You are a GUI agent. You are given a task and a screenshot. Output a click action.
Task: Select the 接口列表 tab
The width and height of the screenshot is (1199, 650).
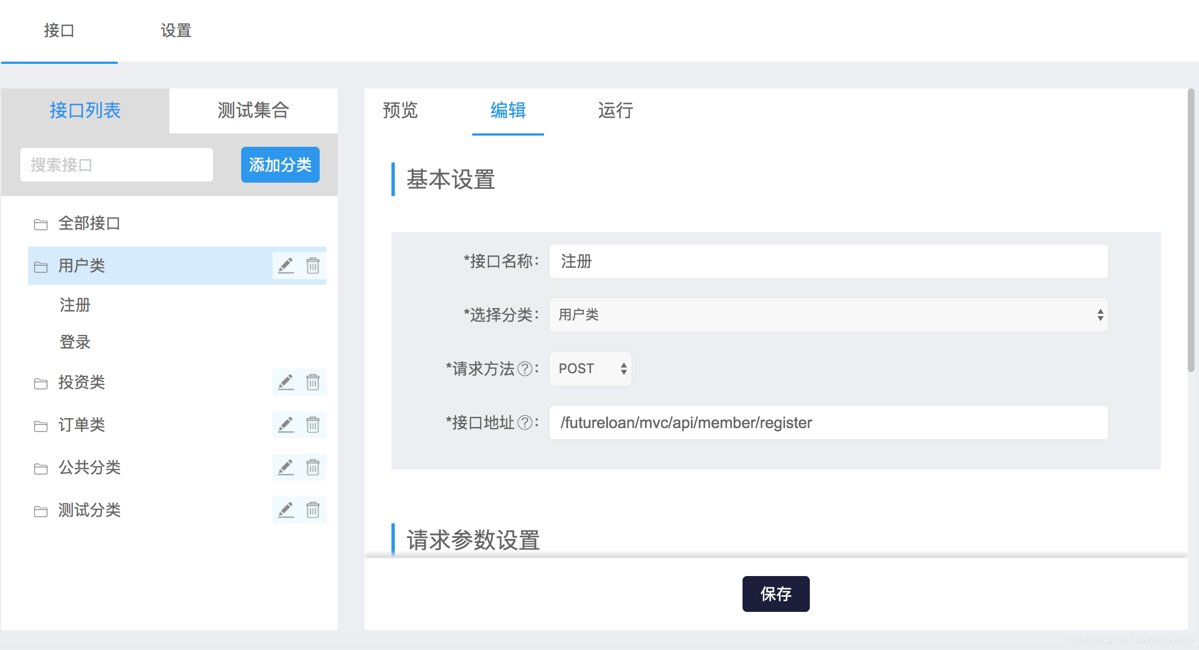85,110
